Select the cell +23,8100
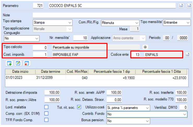The width and height of the screenshot is (193, 127). click(161, 78)
